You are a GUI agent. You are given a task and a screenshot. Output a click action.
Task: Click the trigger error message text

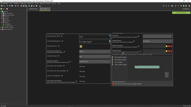[128, 84]
